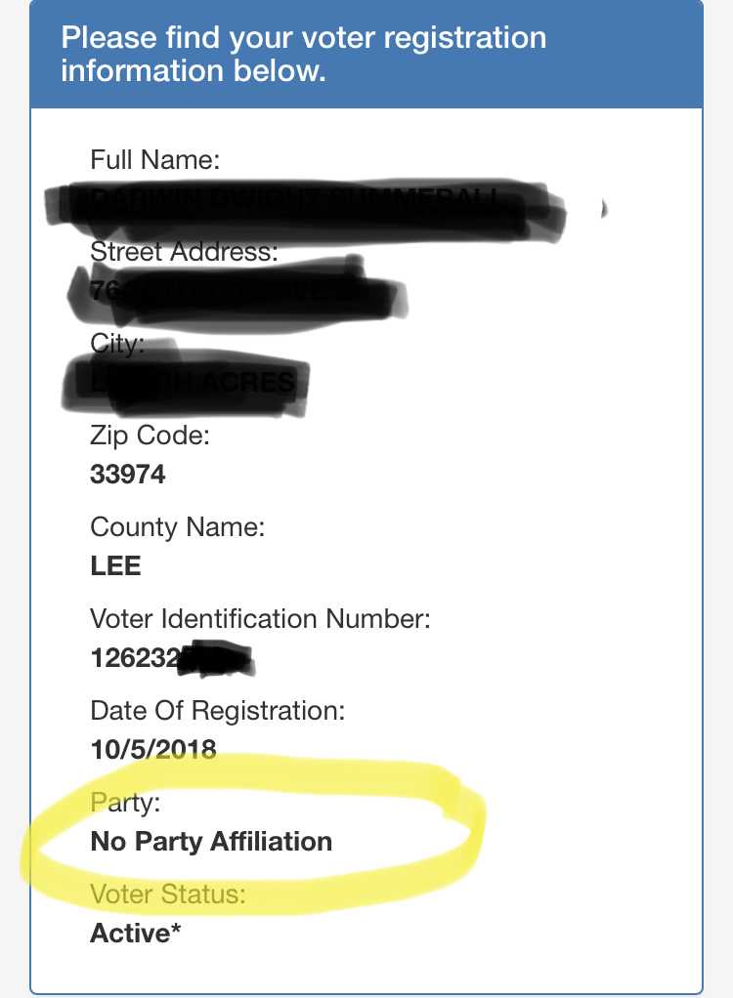Image resolution: width=733 pixels, height=998 pixels.
Task: Select the partially hidden voter ID number
Action: pos(173,658)
